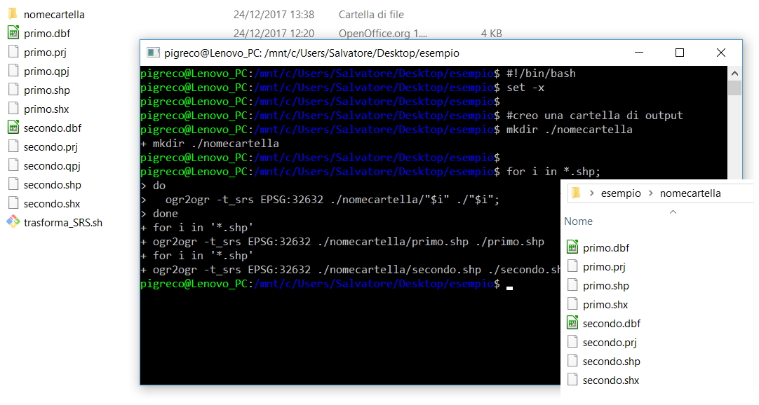
Task: Select the trasforma_SRS.sh script icon
Action: (x=13, y=222)
